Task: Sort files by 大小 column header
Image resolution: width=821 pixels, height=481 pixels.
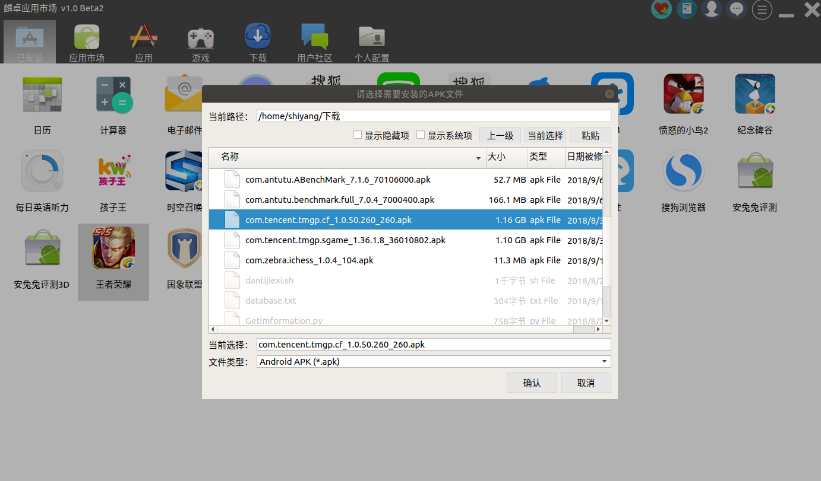Action: tap(507, 157)
